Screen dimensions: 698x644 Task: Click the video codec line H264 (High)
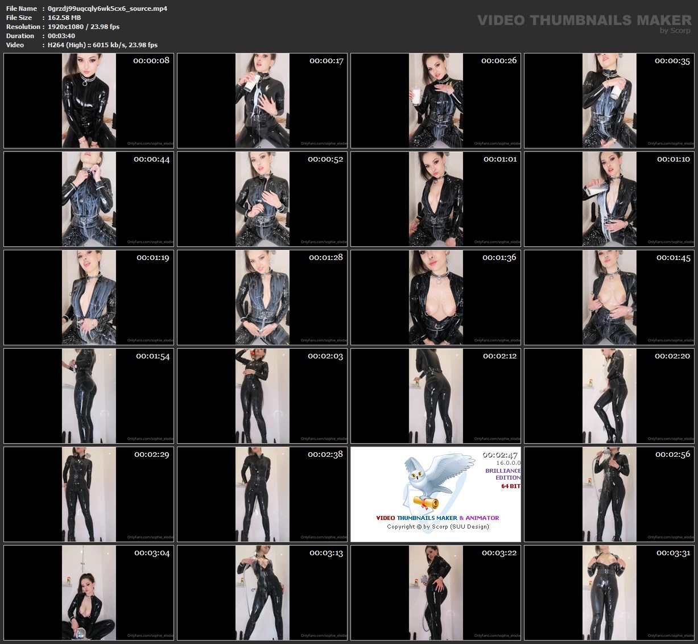pos(103,45)
